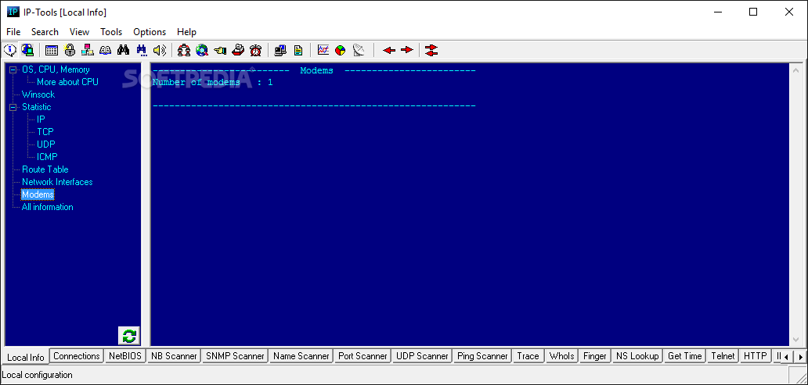Viewport: 808px width, 385px height.
Task: Switch to the Local Info tab
Action: pos(26,357)
